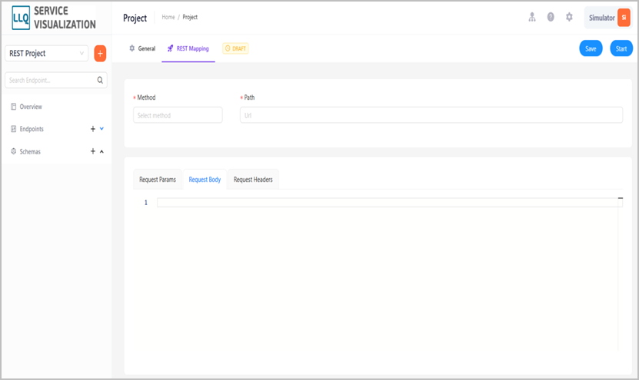Go to Home breadcrumb link
Image resolution: width=639 pixels, height=380 pixels.
tap(168, 17)
